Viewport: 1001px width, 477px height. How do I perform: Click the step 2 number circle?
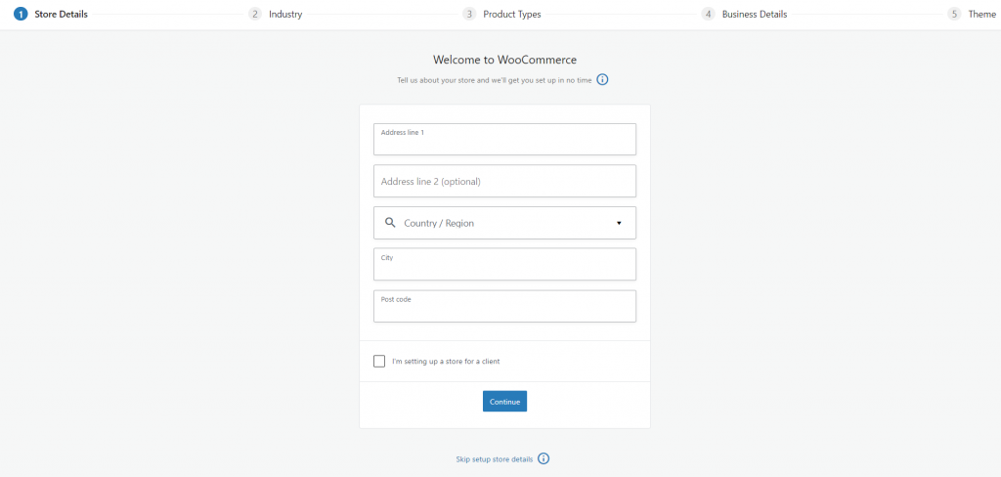(x=255, y=15)
